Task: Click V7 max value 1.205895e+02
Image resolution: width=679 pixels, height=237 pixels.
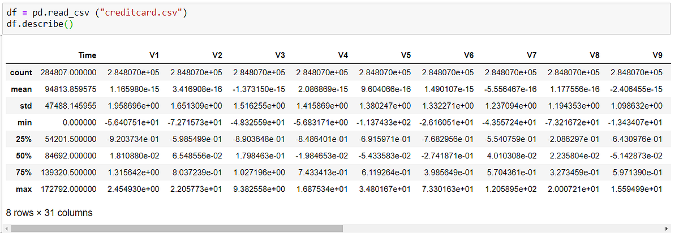Action: pos(511,190)
